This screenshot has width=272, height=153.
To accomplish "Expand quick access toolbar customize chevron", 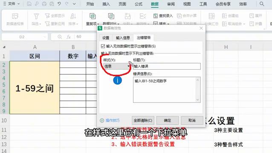I will point(74,4).
